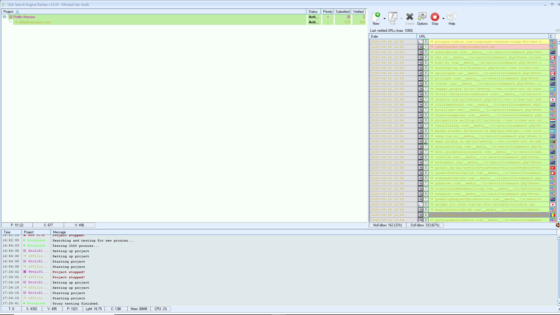Click the comment icon on enigma.s11.xrea.com row
The width and height of the screenshot is (560, 315).
tap(421, 204)
